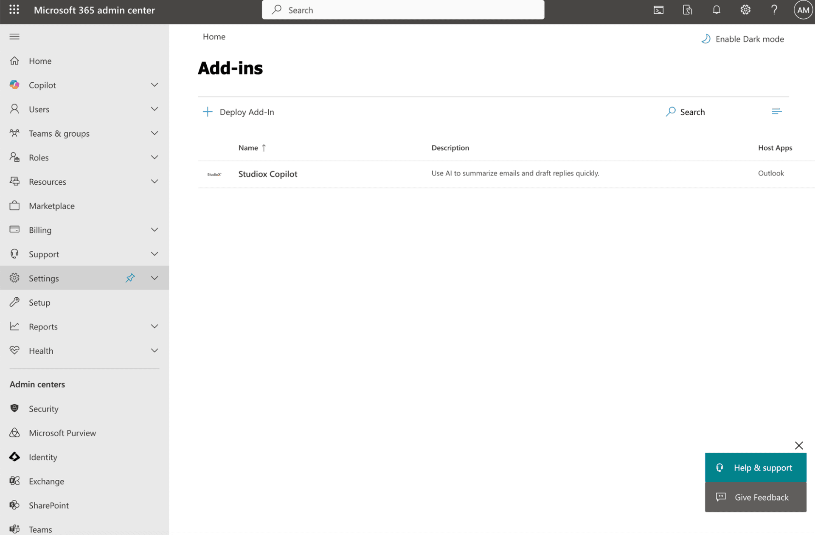Click the Help & support button
815x535 pixels.
pyautogui.click(x=756, y=467)
